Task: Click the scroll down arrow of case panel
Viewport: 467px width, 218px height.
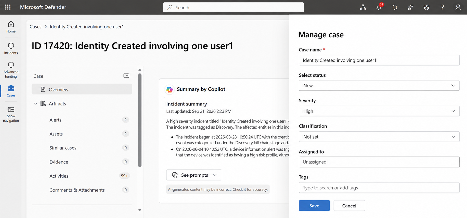Action: pyautogui.click(x=140, y=210)
